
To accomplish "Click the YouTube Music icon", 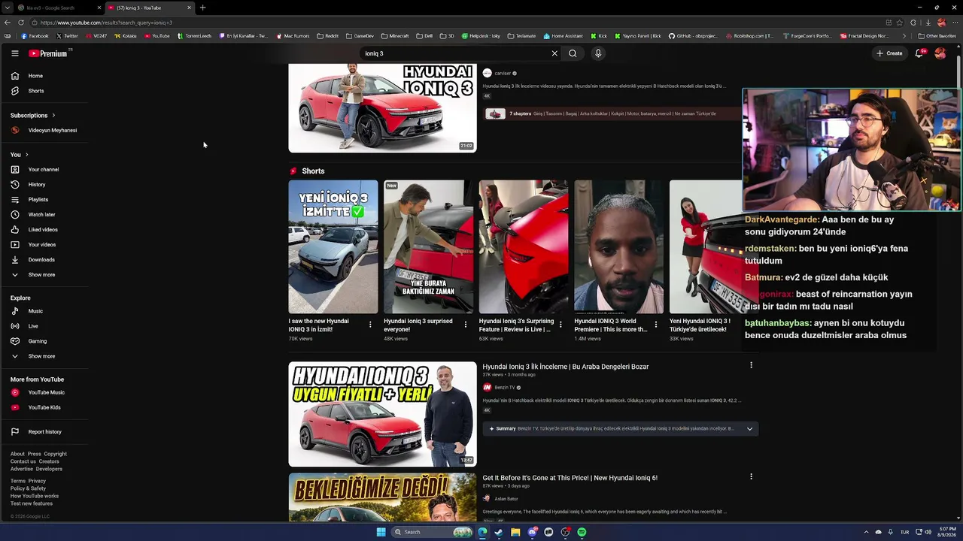I will pos(15,392).
